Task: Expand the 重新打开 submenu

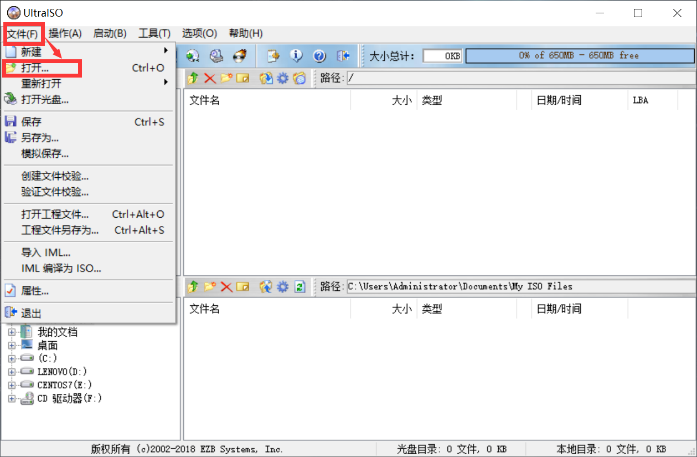Action: 89,84
